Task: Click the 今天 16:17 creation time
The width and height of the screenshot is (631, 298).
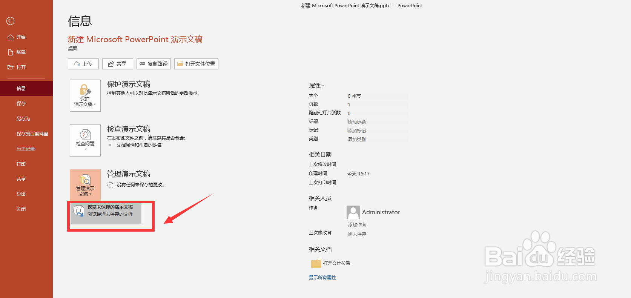Action: click(x=358, y=174)
